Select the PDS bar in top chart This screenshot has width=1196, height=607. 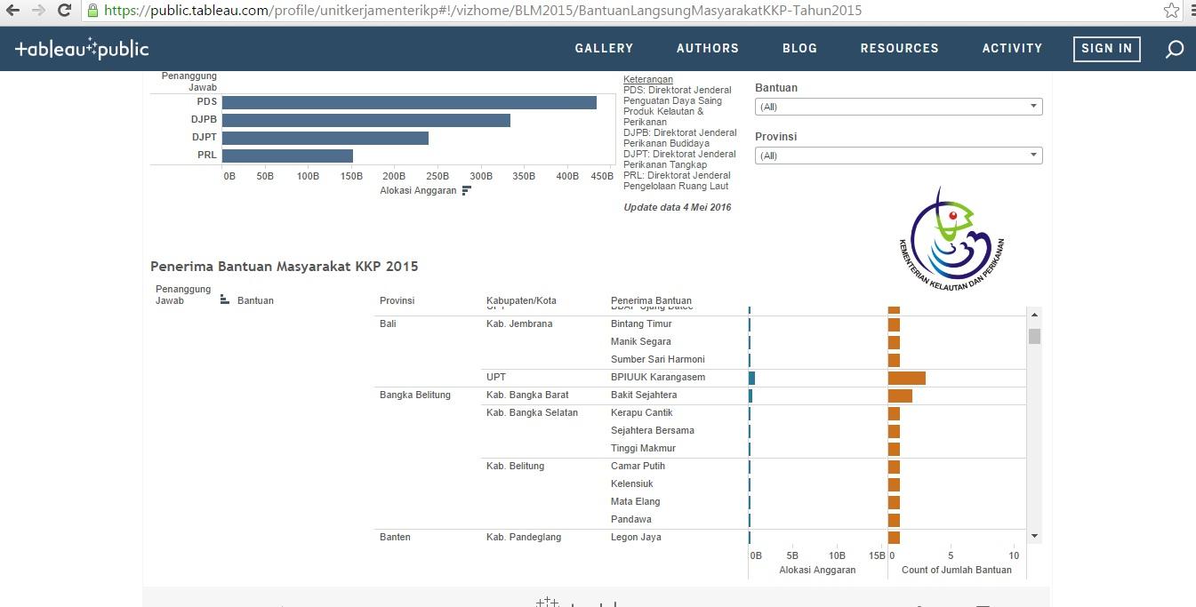(409, 102)
